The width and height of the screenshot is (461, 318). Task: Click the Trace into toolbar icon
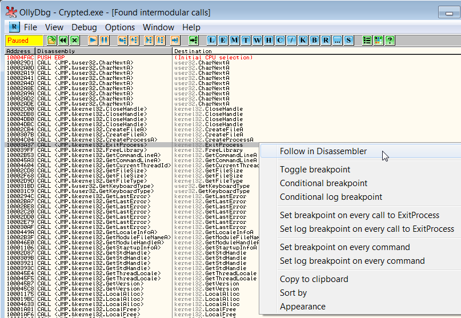(x=149, y=41)
